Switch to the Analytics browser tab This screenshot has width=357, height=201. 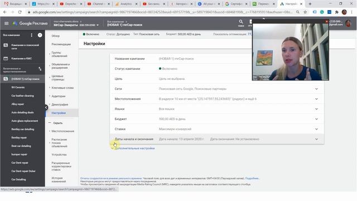tap(126, 4)
